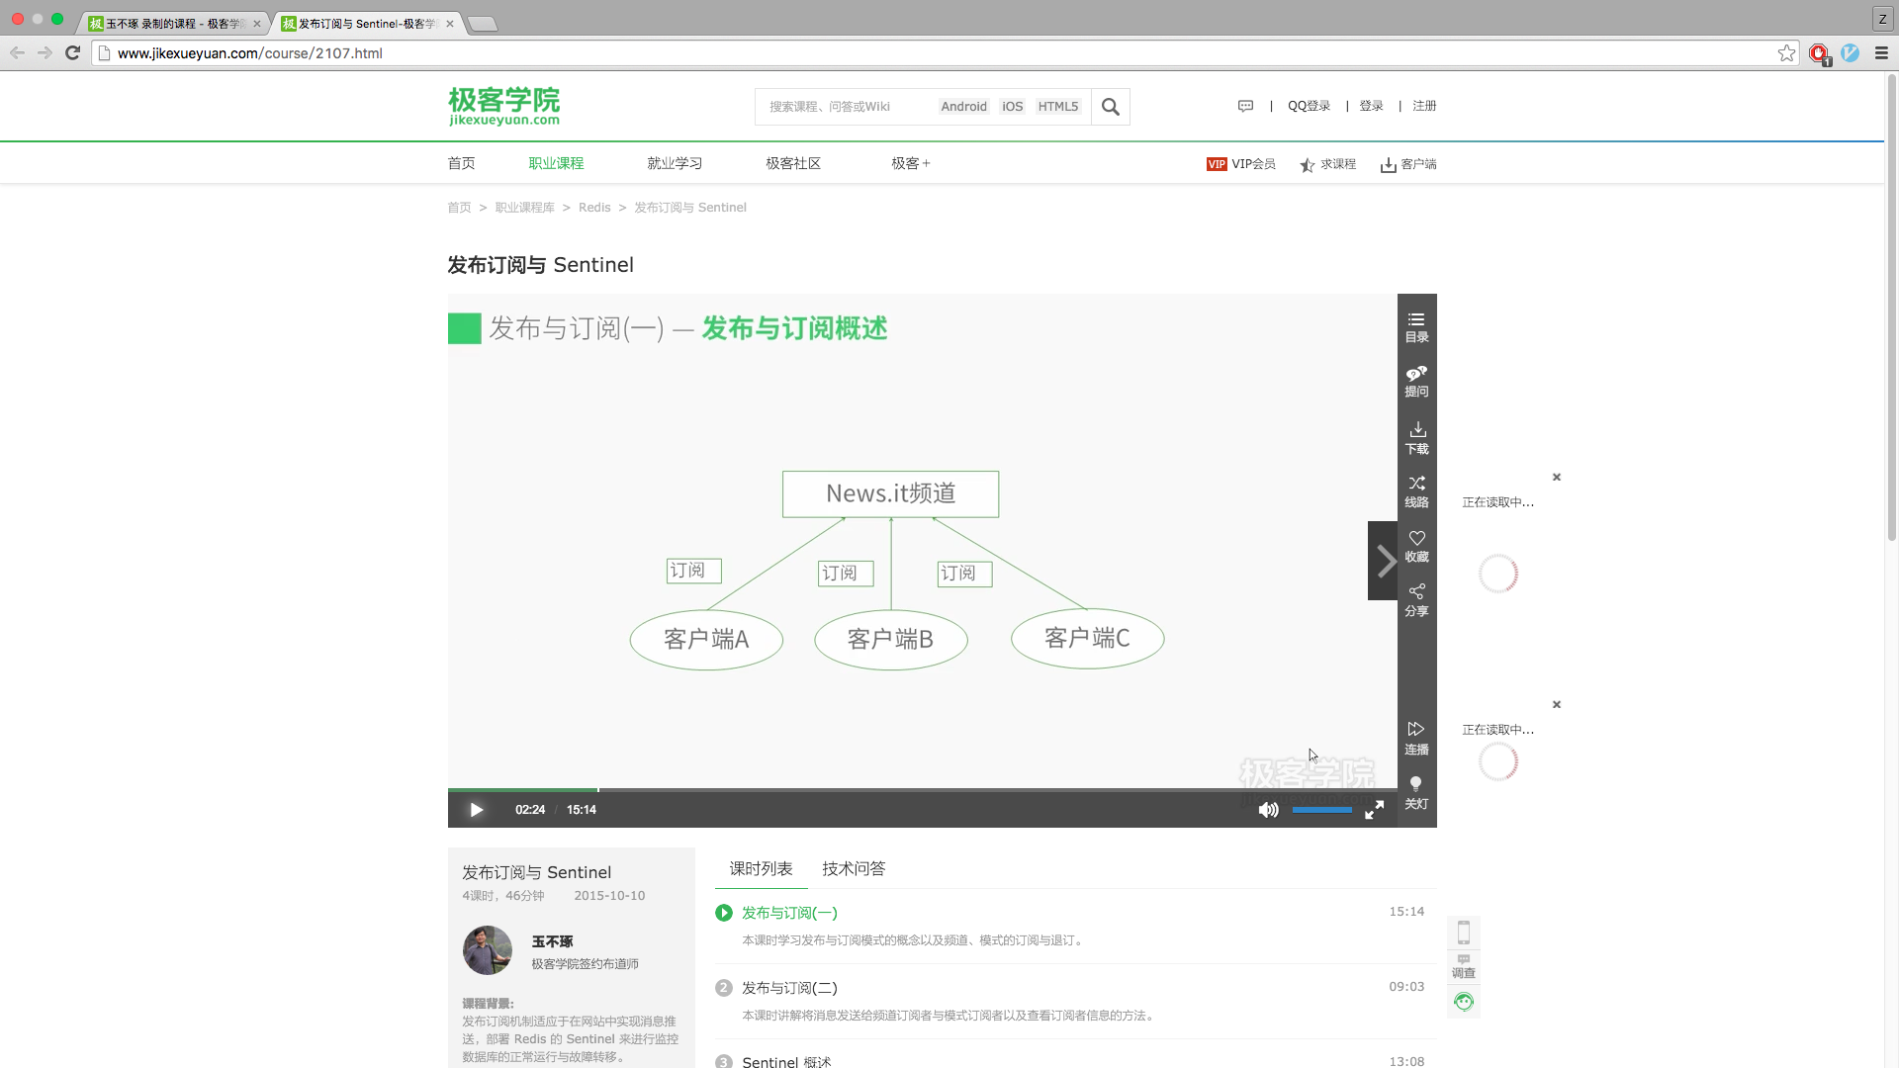
Task: Add course to favorites with 收藏 heart
Action: [1416, 546]
